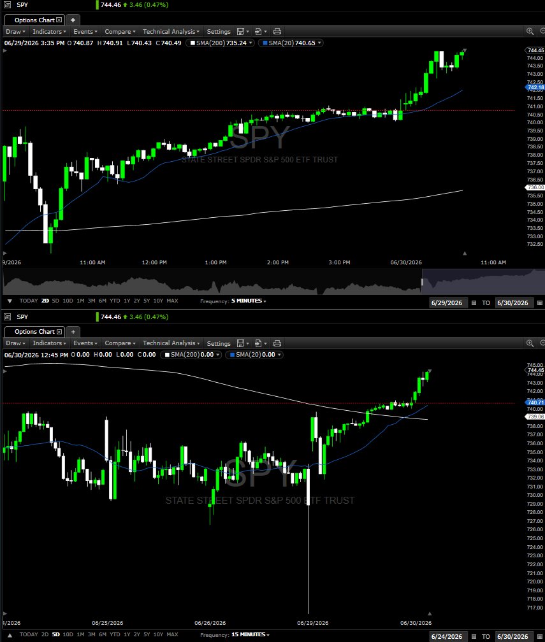Add a new tab with plus in bottom chart
The image size is (545, 642).
73,332
